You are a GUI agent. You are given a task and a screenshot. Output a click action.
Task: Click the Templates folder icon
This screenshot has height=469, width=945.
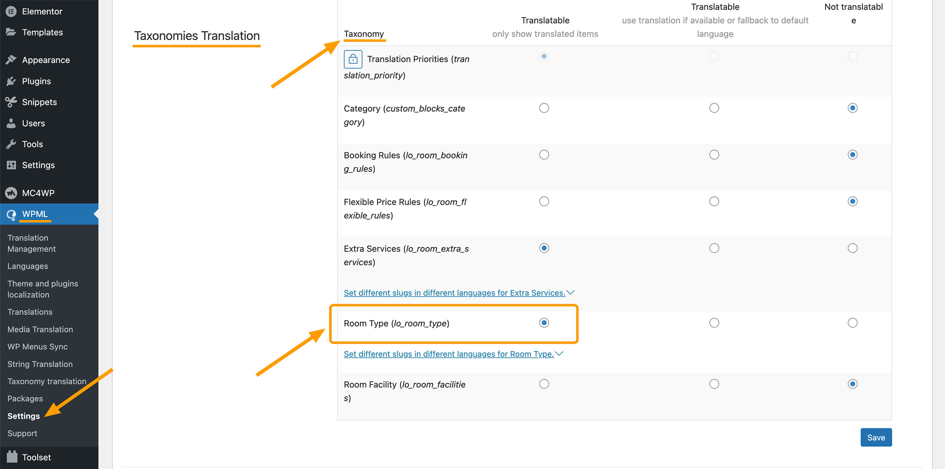[x=11, y=32]
